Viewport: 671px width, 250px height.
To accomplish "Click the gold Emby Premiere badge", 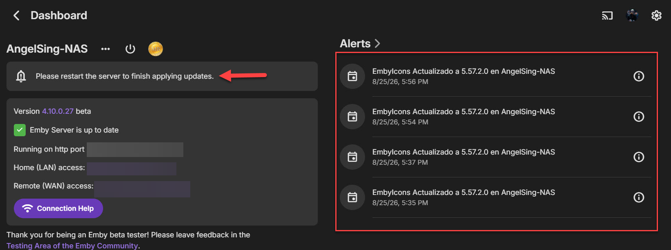I will [155, 49].
